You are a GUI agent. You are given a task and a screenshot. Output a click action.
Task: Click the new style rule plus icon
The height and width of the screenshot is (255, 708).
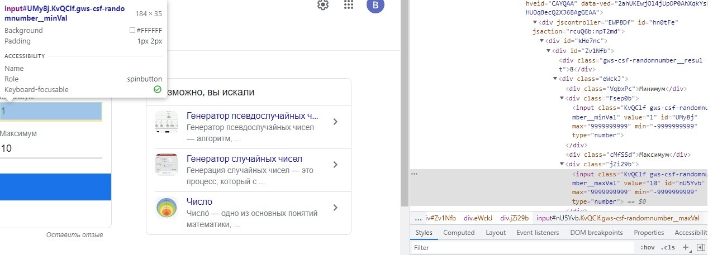(x=685, y=247)
